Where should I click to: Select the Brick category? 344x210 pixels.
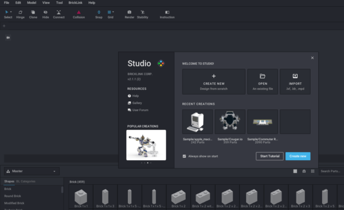click(x=7, y=189)
